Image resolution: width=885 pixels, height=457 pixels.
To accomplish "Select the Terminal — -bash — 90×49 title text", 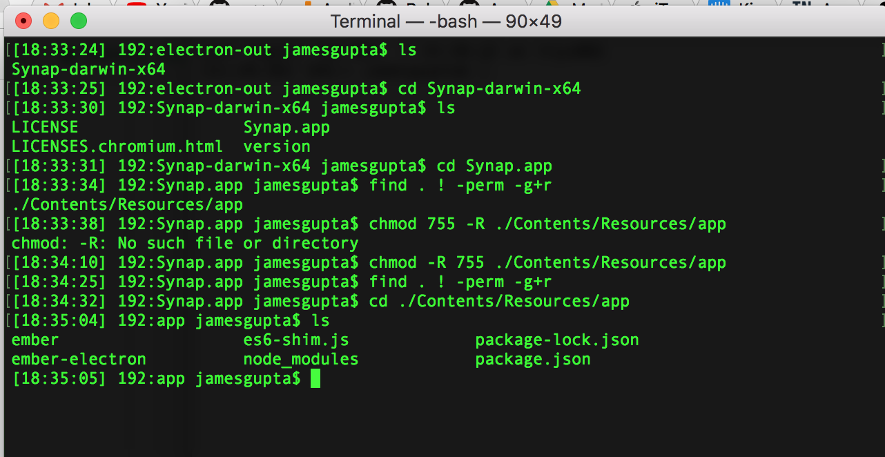I will pyautogui.click(x=446, y=21).
